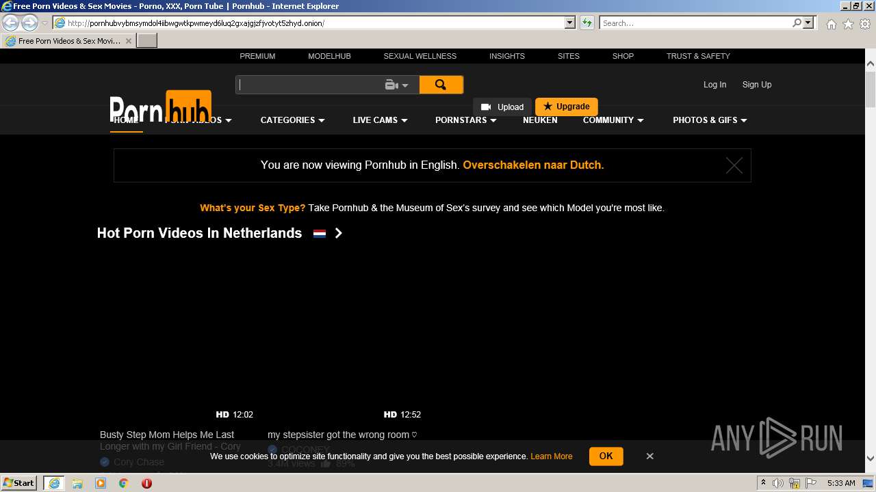Click Overschakelen naar Dutch link
The image size is (876, 492).
pyautogui.click(x=533, y=165)
